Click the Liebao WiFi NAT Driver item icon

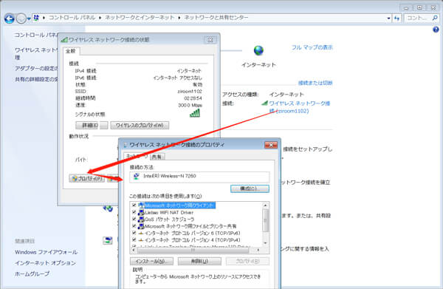[141, 212]
